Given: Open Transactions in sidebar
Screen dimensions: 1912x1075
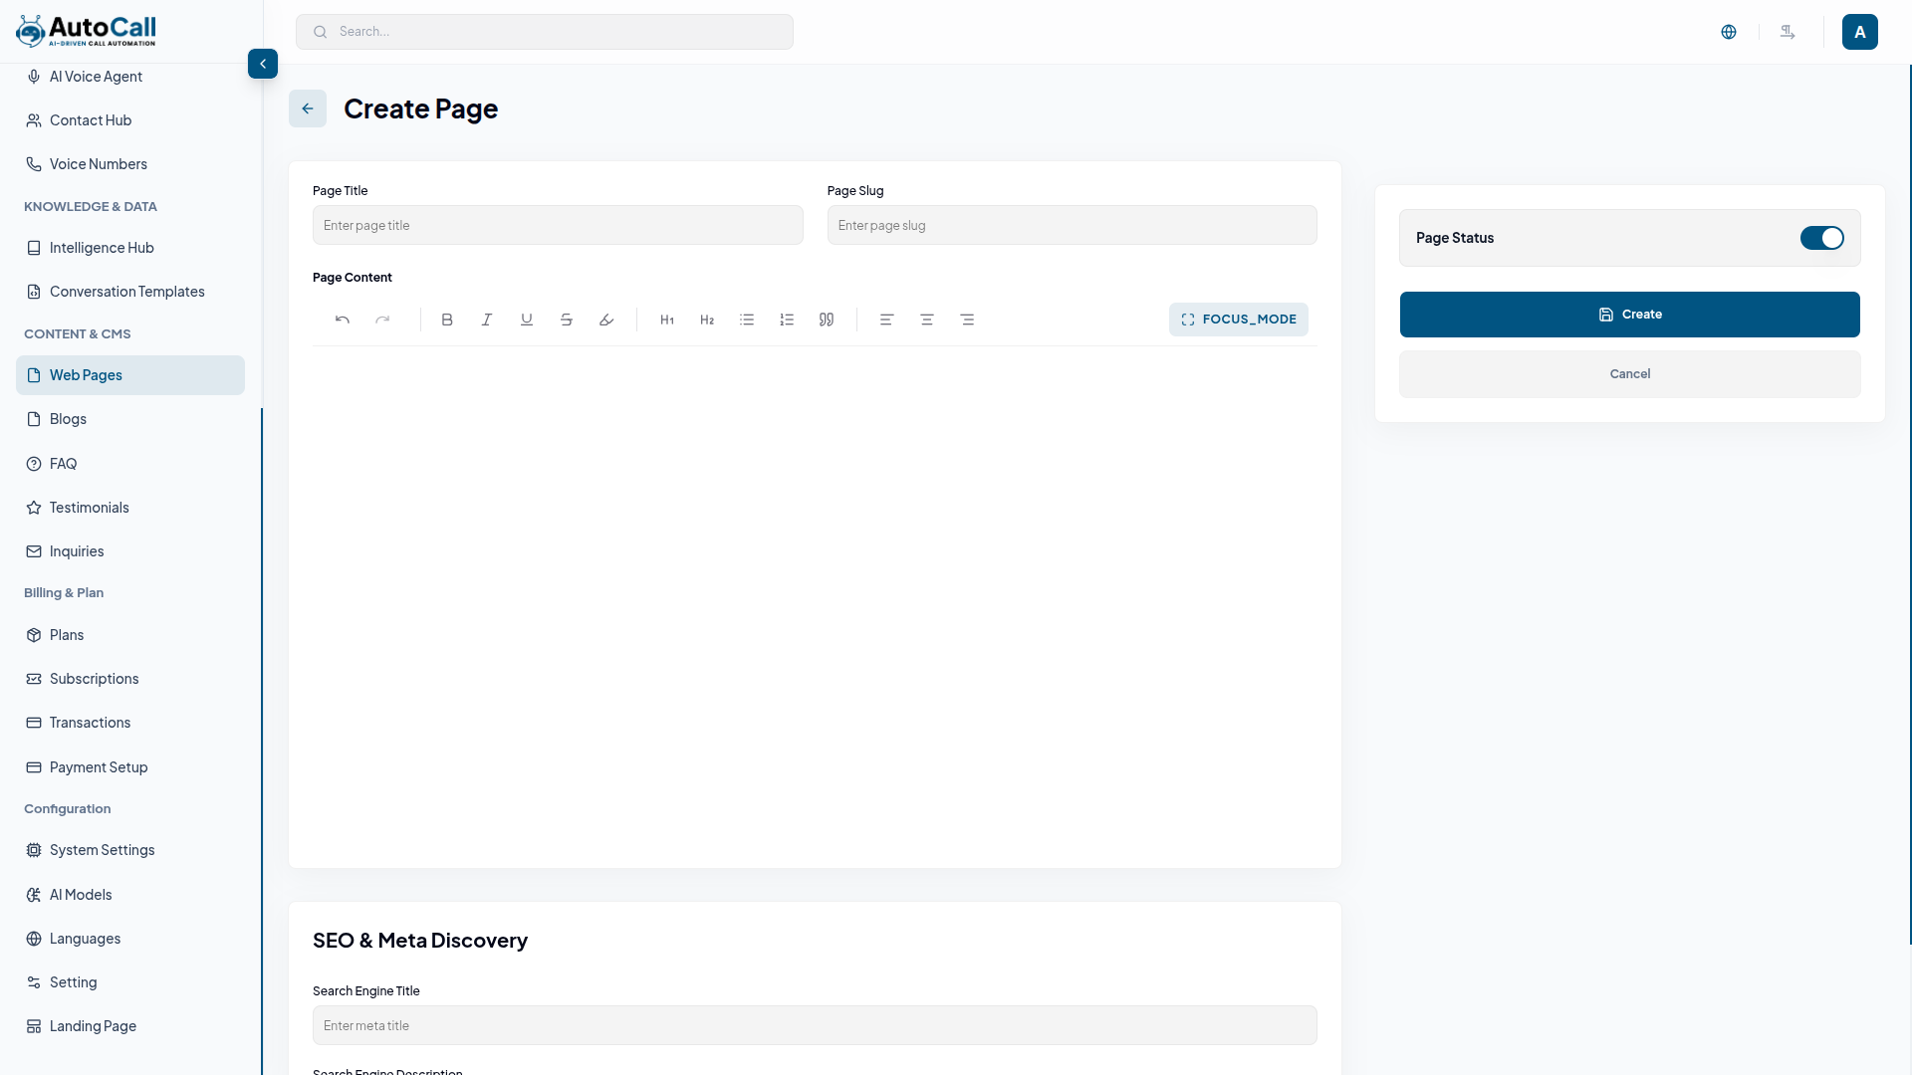Looking at the screenshot, I should coord(130,723).
